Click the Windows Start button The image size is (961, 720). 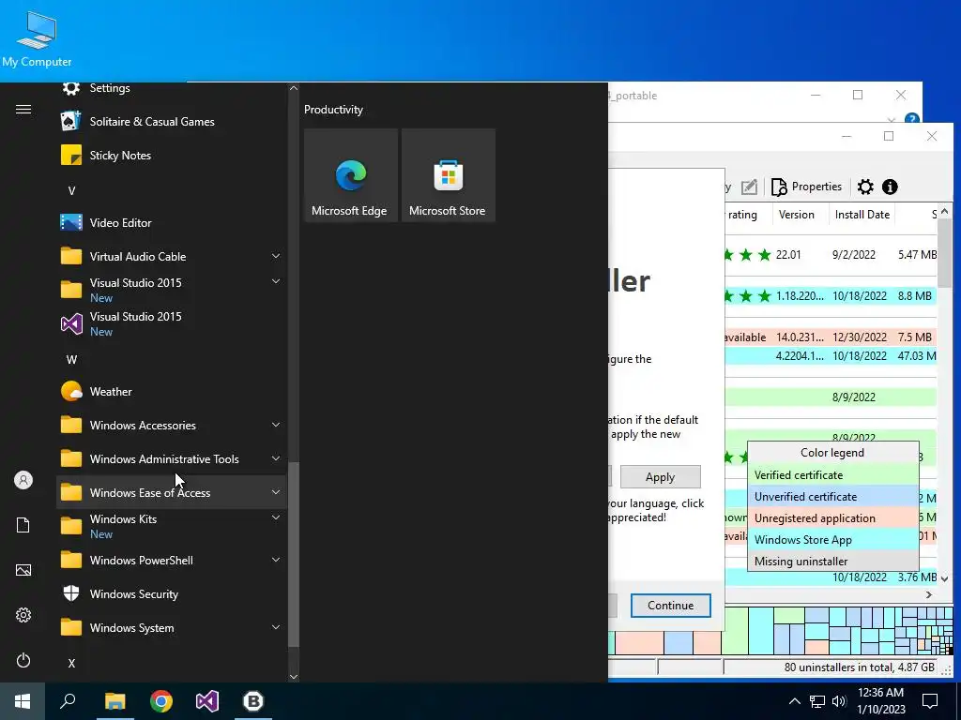(23, 701)
